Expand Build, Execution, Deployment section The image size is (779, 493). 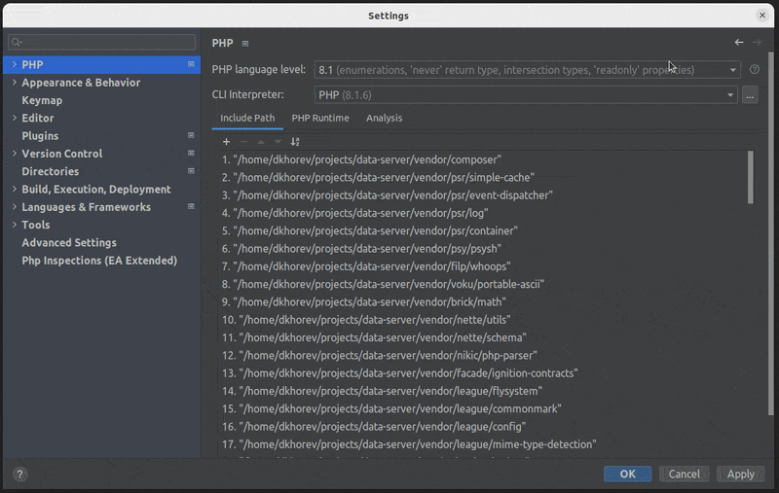point(15,189)
